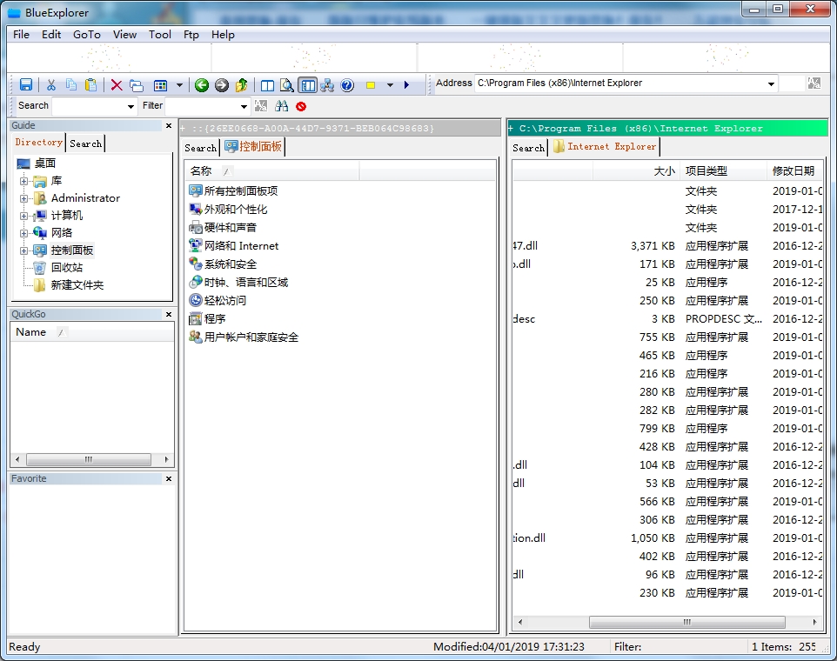
Task: Switch to the Search tab in Guide panel
Action: click(x=85, y=144)
